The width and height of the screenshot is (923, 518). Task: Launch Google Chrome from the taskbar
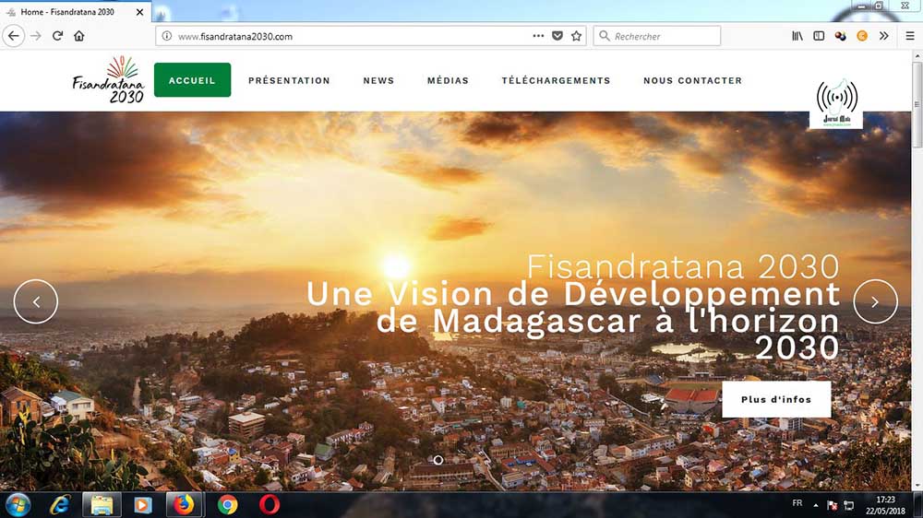pos(227,504)
